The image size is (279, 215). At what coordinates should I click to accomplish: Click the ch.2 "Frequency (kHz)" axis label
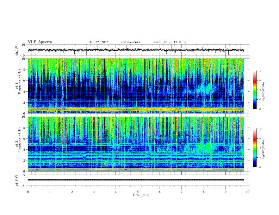(x=19, y=139)
